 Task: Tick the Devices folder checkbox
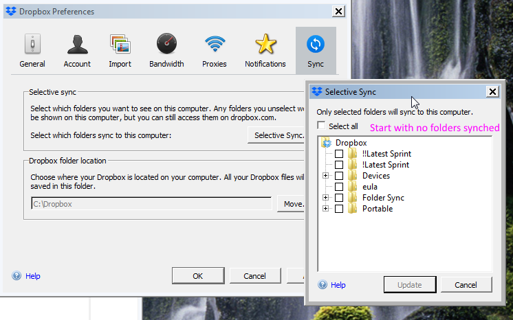tap(339, 176)
